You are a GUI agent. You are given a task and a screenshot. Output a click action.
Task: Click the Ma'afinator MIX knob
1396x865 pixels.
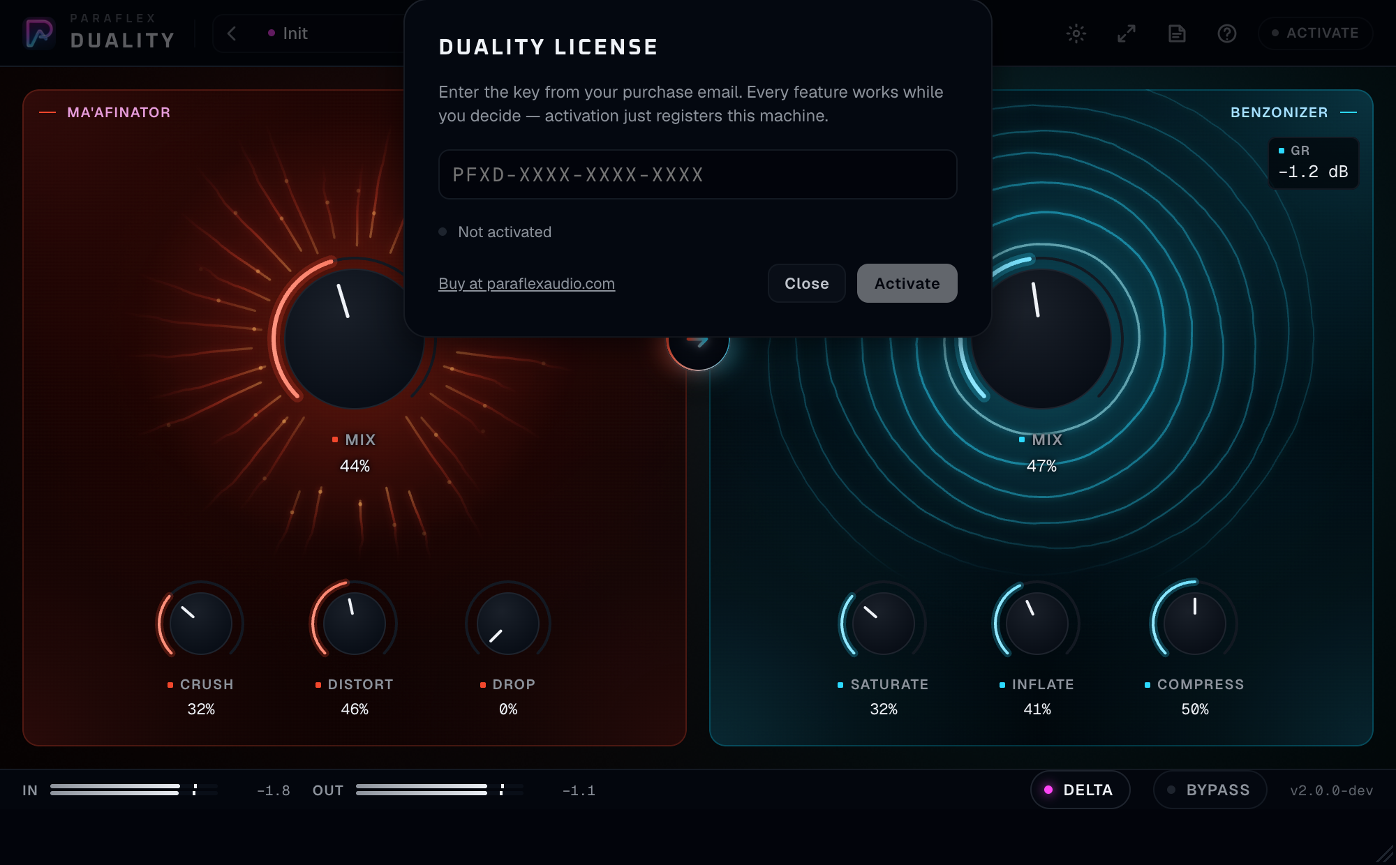tap(354, 338)
